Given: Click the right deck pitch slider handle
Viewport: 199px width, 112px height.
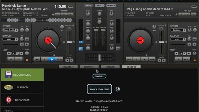Looking at the screenshot, I should pyautogui.click(x=161, y=42).
